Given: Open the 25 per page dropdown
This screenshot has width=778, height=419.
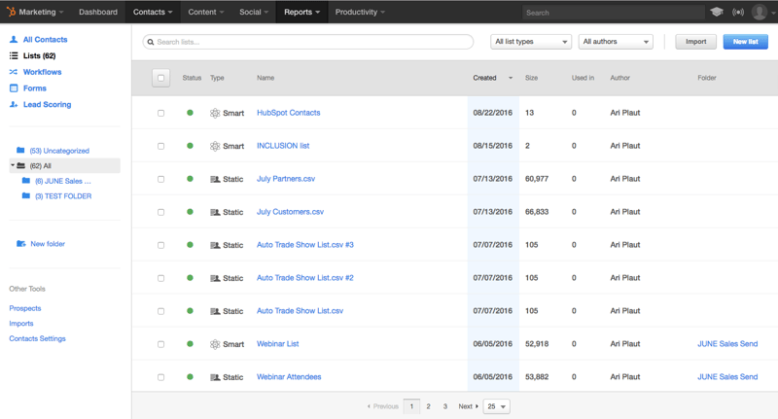Looking at the screenshot, I should click(x=497, y=406).
